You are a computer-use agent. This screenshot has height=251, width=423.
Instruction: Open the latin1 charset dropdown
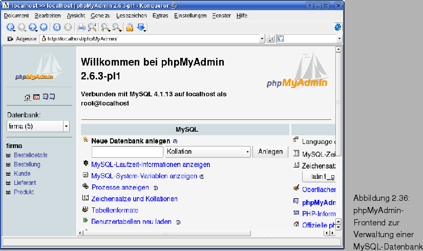(319, 177)
